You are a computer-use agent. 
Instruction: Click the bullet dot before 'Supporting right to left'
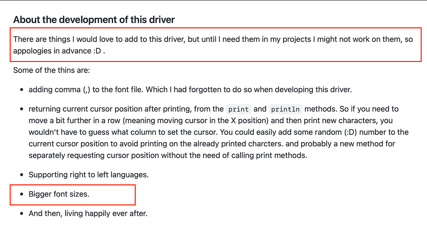coord(22,175)
